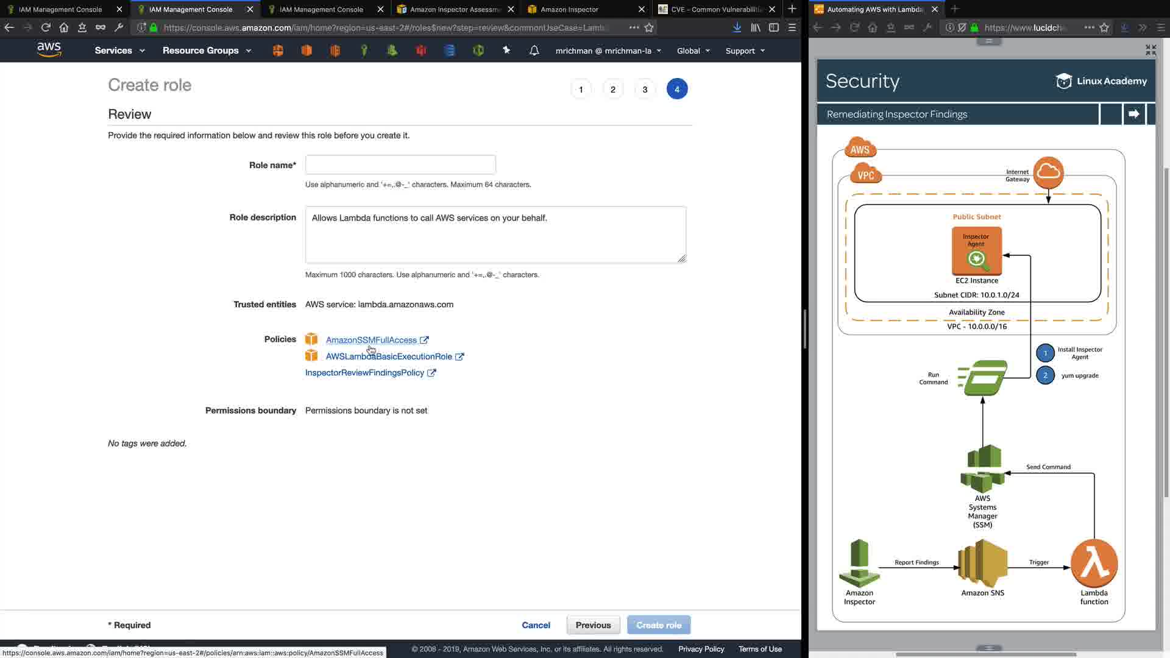The image size is (1170, 658).
Task: Click the Firefox downloads arrow icon
Action: (x=737, y=27)
